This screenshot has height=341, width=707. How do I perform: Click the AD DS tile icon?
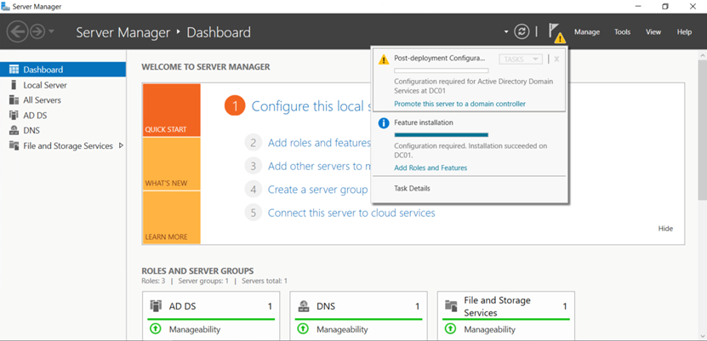(156, 306)
